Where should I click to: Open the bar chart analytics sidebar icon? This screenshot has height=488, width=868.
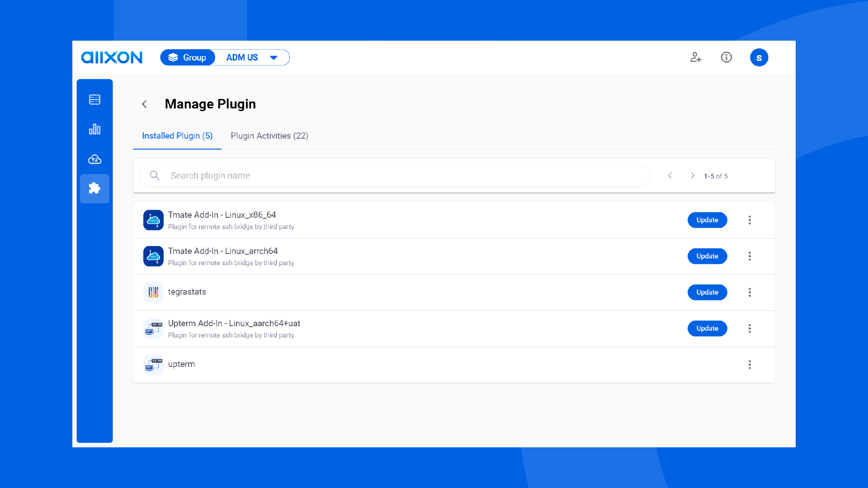tap(94, 129)
